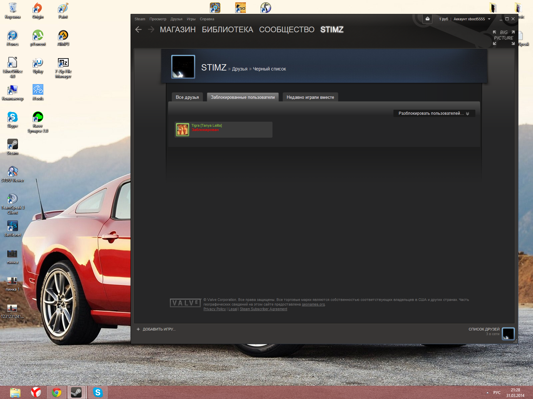The width and height of the screenshot is (533, 399).
Task: Open the Steam inbox envelope icon
Action: point(427,19)
